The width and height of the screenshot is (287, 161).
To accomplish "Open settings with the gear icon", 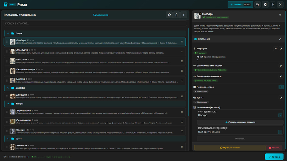I will (x=265, y=4).
